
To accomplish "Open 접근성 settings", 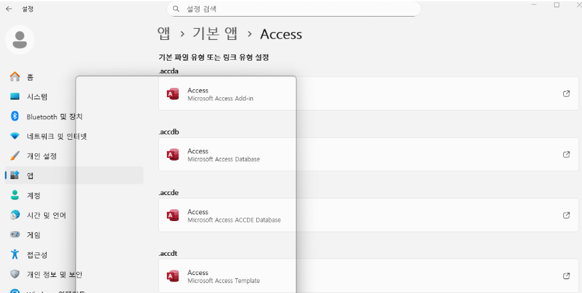I will [x=74, y=254].
